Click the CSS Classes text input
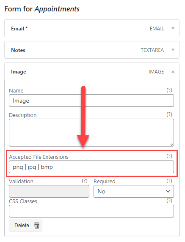 coord(91,211)
